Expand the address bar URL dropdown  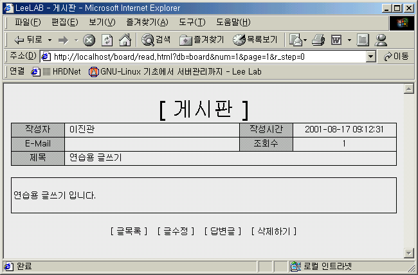click(x=370, y=57)
